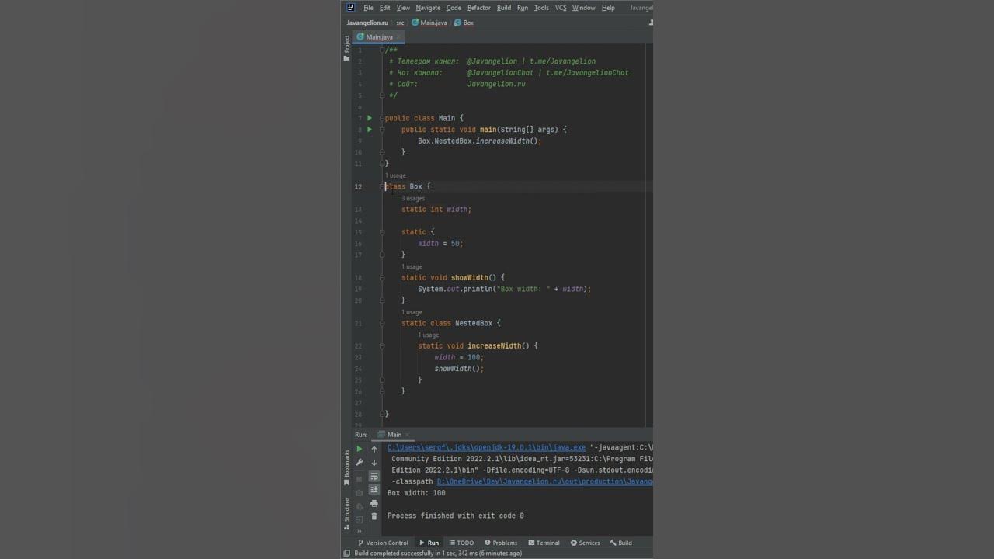Click '3 usages' hint above width field
Screen dimensions: 994x559
(413, 198)
